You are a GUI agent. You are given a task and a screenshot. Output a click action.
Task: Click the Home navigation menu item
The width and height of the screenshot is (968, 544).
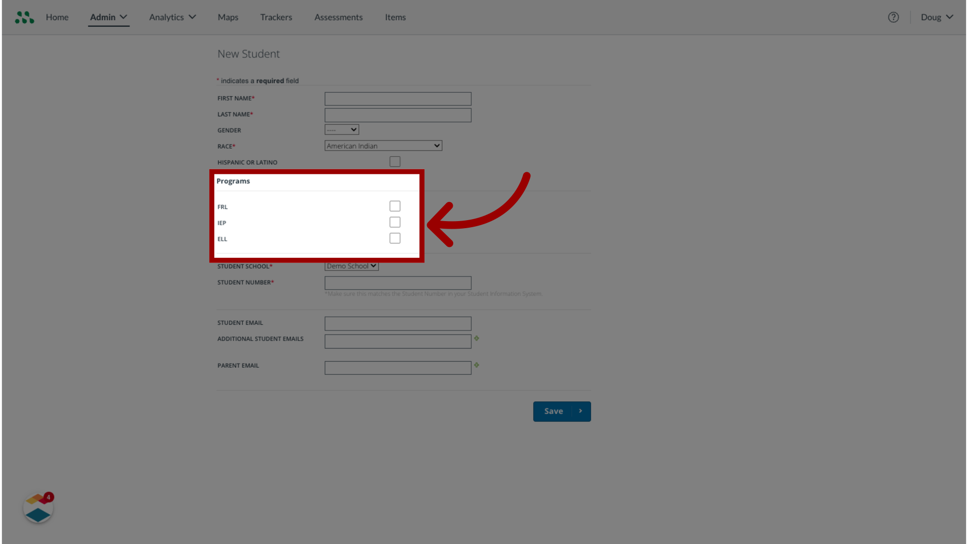click(56, 17)
